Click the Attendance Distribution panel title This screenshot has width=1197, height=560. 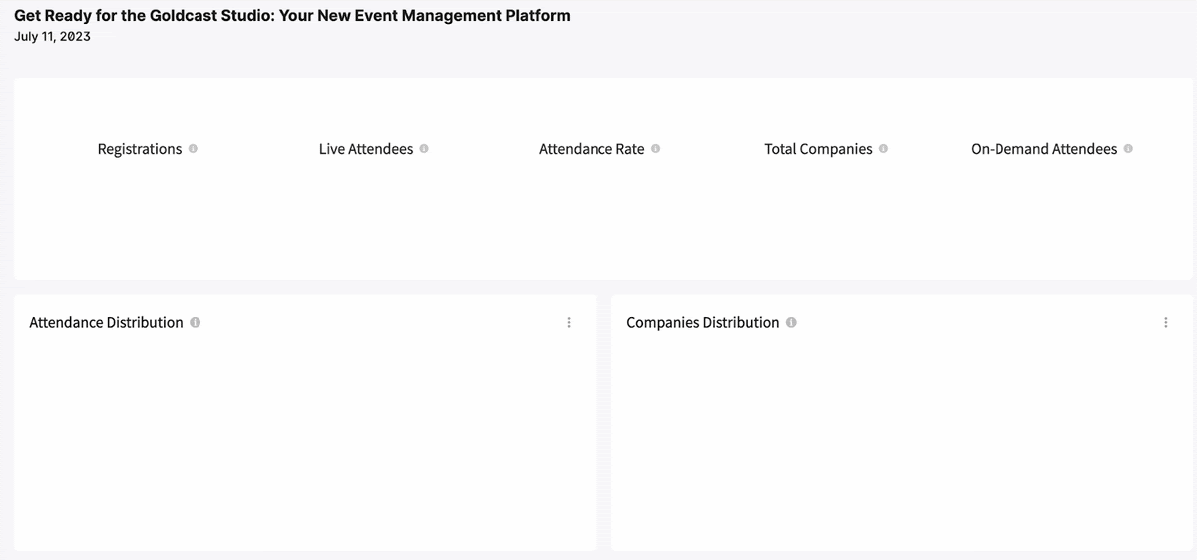pyautogui.click(x=107, y=323)
